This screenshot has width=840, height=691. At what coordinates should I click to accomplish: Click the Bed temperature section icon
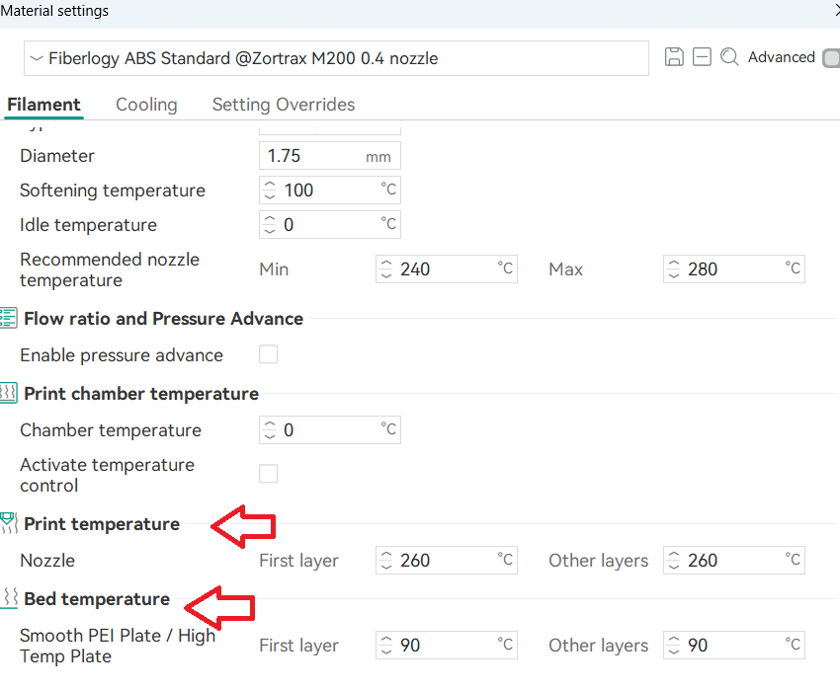9,598
